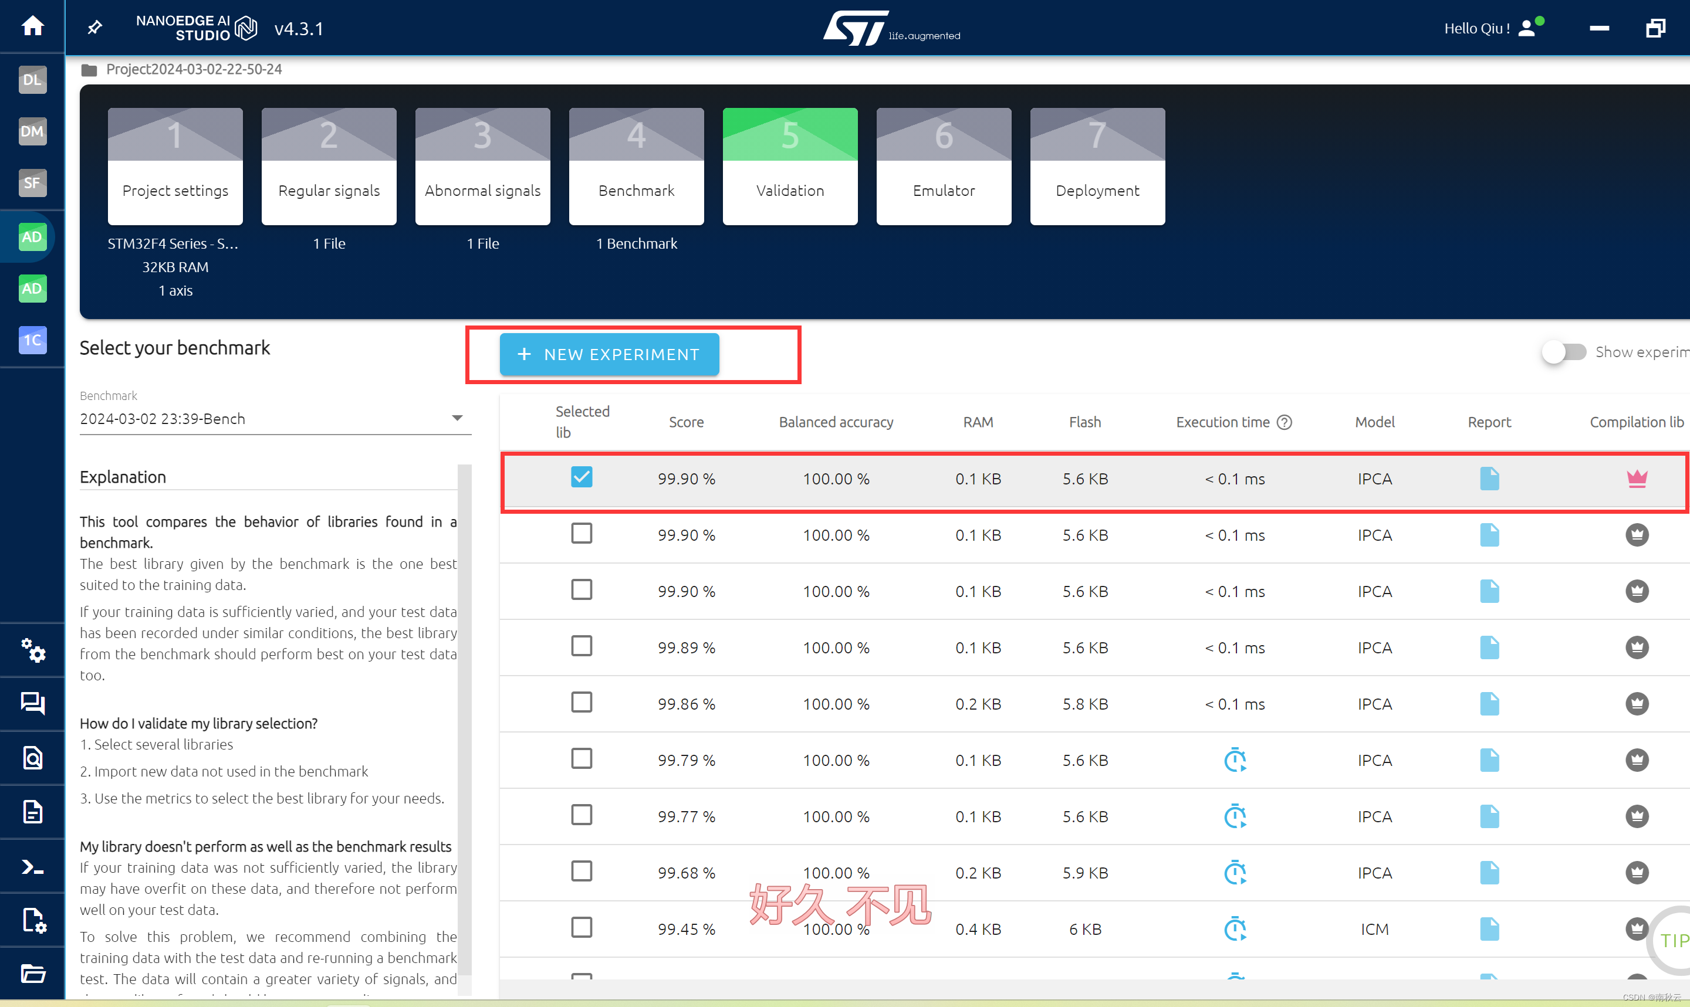
Task: Toggle the Show experiments switch
Action: pyautogui.click(x=1563, y=352)
